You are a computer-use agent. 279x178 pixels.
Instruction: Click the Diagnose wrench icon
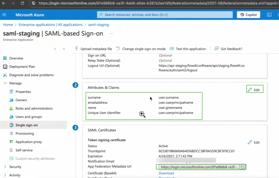[5, 75]
